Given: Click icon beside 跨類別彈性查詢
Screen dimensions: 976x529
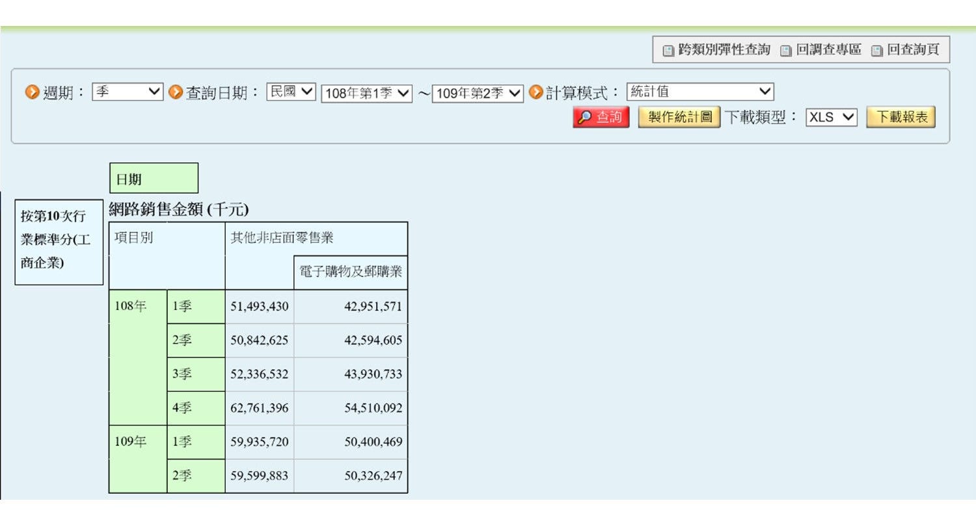Looking at the screenshot, I should tap(668, 51).
